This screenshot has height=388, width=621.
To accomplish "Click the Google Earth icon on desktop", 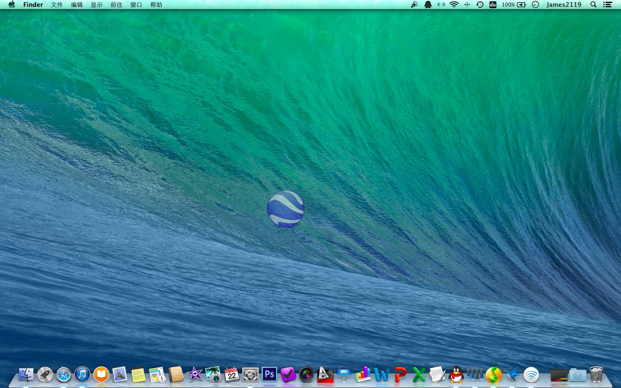I will pos(285,209).
